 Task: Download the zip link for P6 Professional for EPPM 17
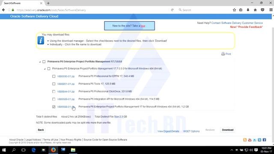point(66,76)
